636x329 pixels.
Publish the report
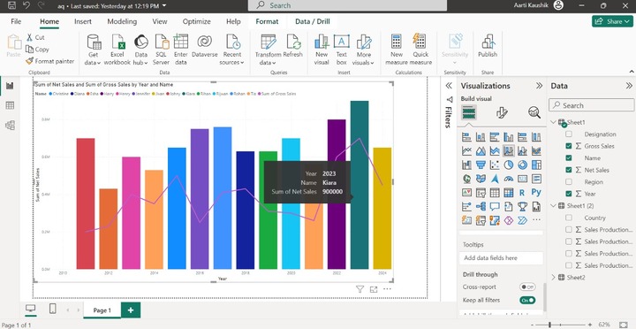[x=488, y=46]
